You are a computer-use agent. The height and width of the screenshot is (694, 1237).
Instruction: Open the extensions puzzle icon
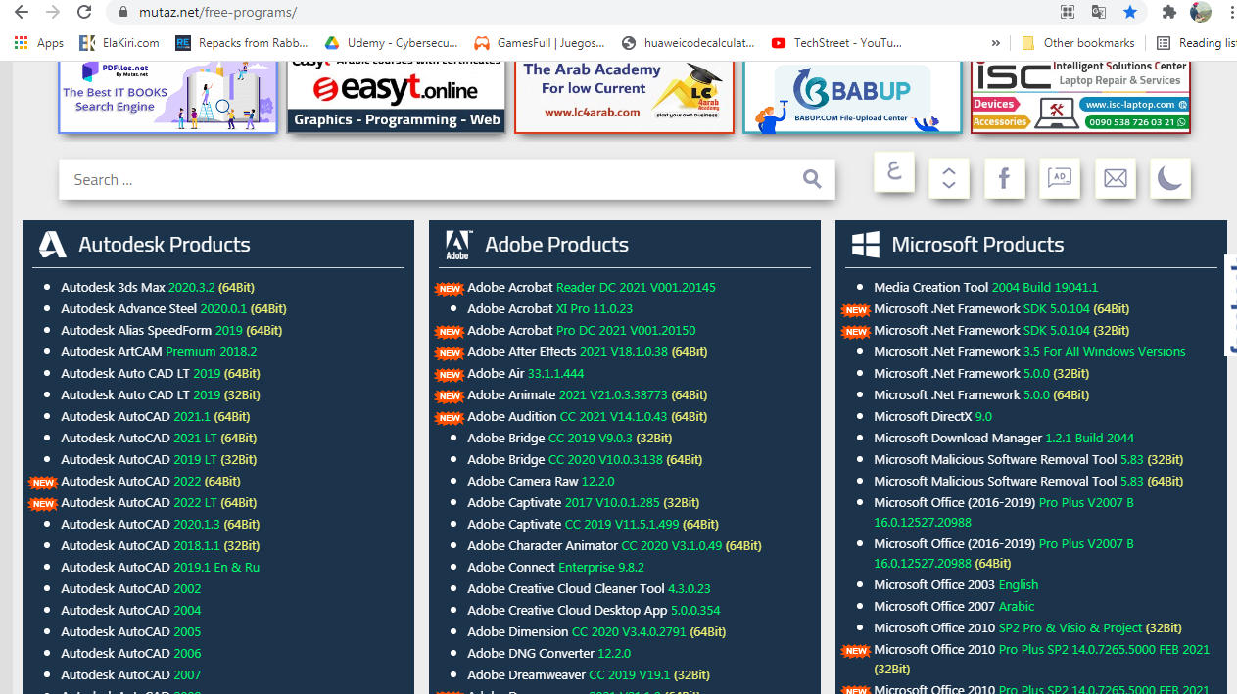click(x=1168, y=13)
